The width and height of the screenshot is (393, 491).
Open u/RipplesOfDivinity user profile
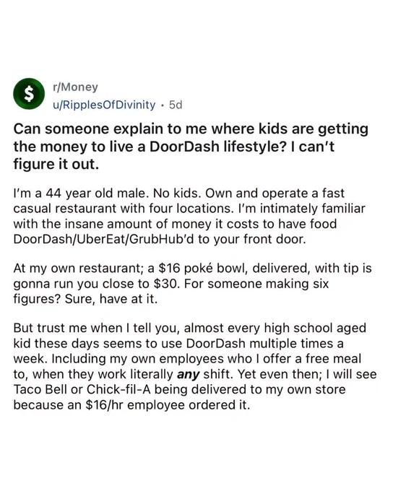[104, 105]
